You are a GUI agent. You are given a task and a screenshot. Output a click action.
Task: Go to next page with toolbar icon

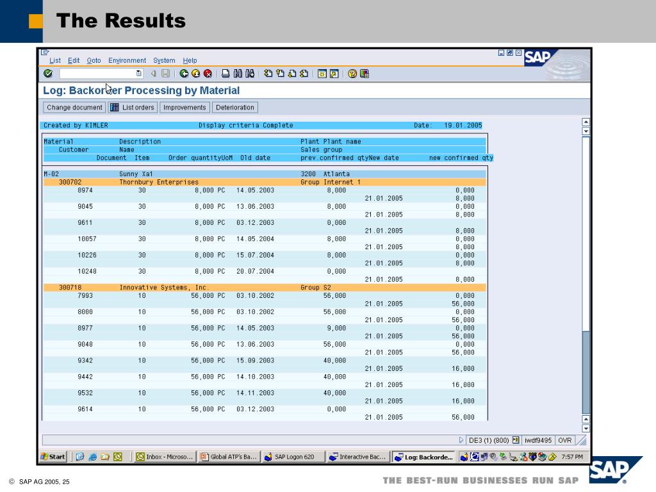point(292,74)
